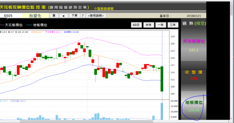Select the closing price value 106
234x123 pixels.
click(194, 78)
